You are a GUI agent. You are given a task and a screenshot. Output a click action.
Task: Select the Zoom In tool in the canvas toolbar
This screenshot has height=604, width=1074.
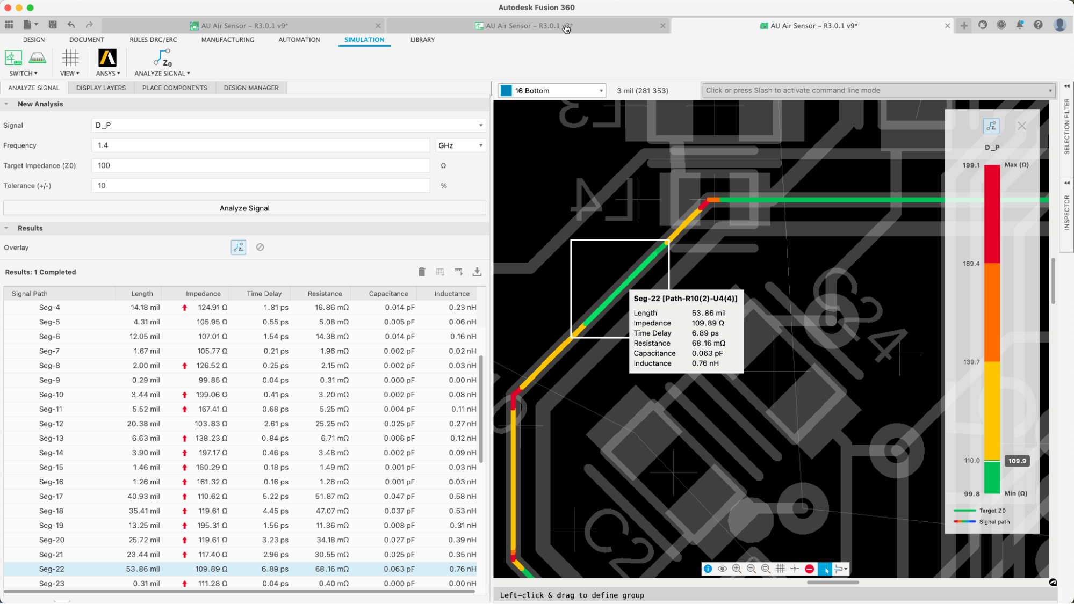737,569
